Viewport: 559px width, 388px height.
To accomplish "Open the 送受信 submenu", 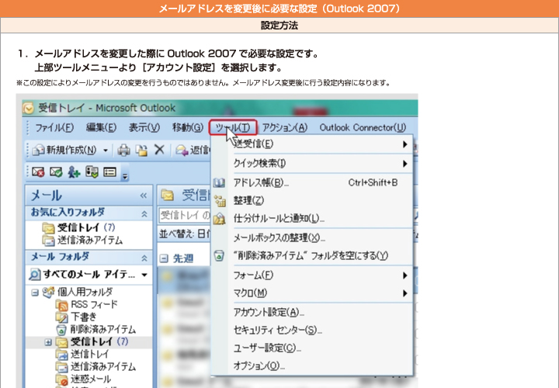I will click(x=253, y=144).
